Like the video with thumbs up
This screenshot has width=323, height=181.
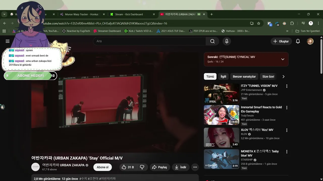pyautogui.click(x=128, y=167)
